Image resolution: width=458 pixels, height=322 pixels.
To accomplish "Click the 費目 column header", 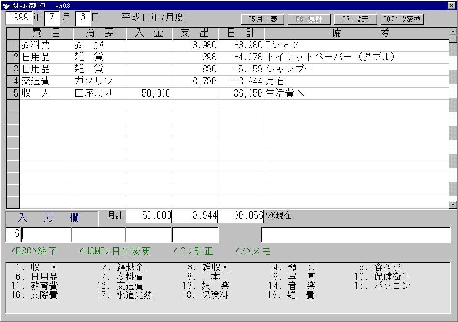I will 46,33.
